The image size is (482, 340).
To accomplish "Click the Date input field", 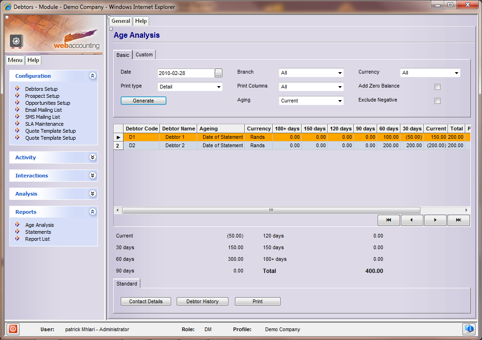I will coord(185,73).
